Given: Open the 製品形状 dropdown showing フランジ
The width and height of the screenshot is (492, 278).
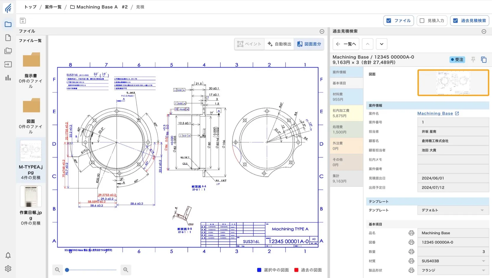Looking at the screenshot, I should [x=453, y=270].
